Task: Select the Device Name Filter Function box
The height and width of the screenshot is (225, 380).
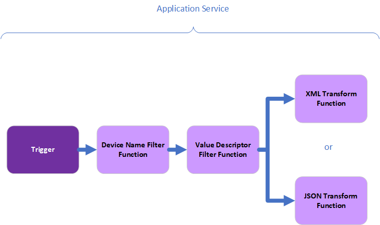Action: pos(133,150)
